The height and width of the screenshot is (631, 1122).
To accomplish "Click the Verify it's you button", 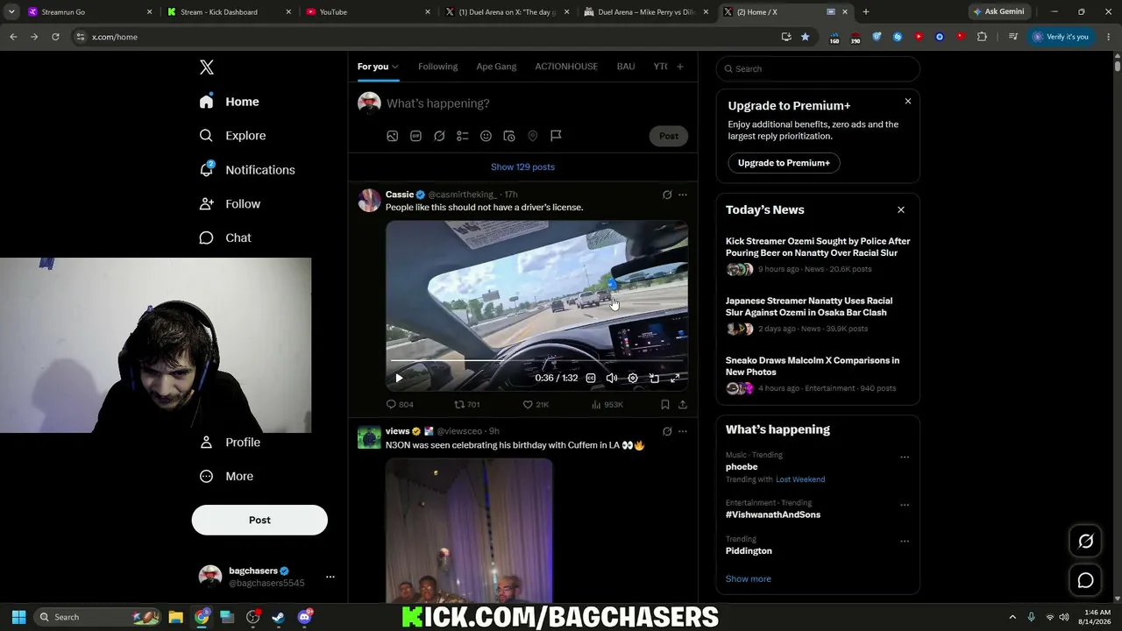I will click(x=1060, y=37).
